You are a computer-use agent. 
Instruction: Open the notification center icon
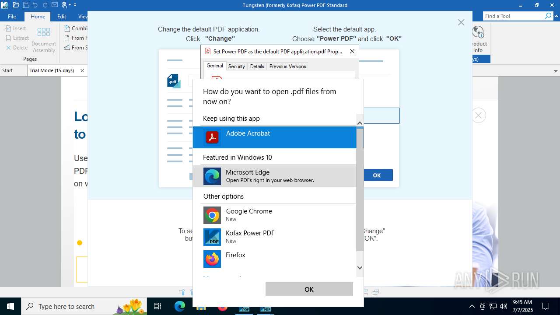pos(546,306)
